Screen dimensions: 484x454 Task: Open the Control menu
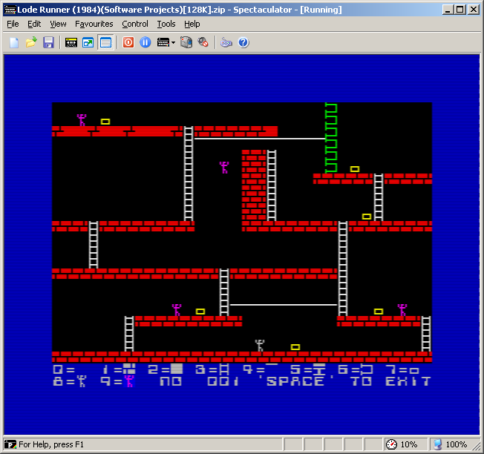pos(135,24)
